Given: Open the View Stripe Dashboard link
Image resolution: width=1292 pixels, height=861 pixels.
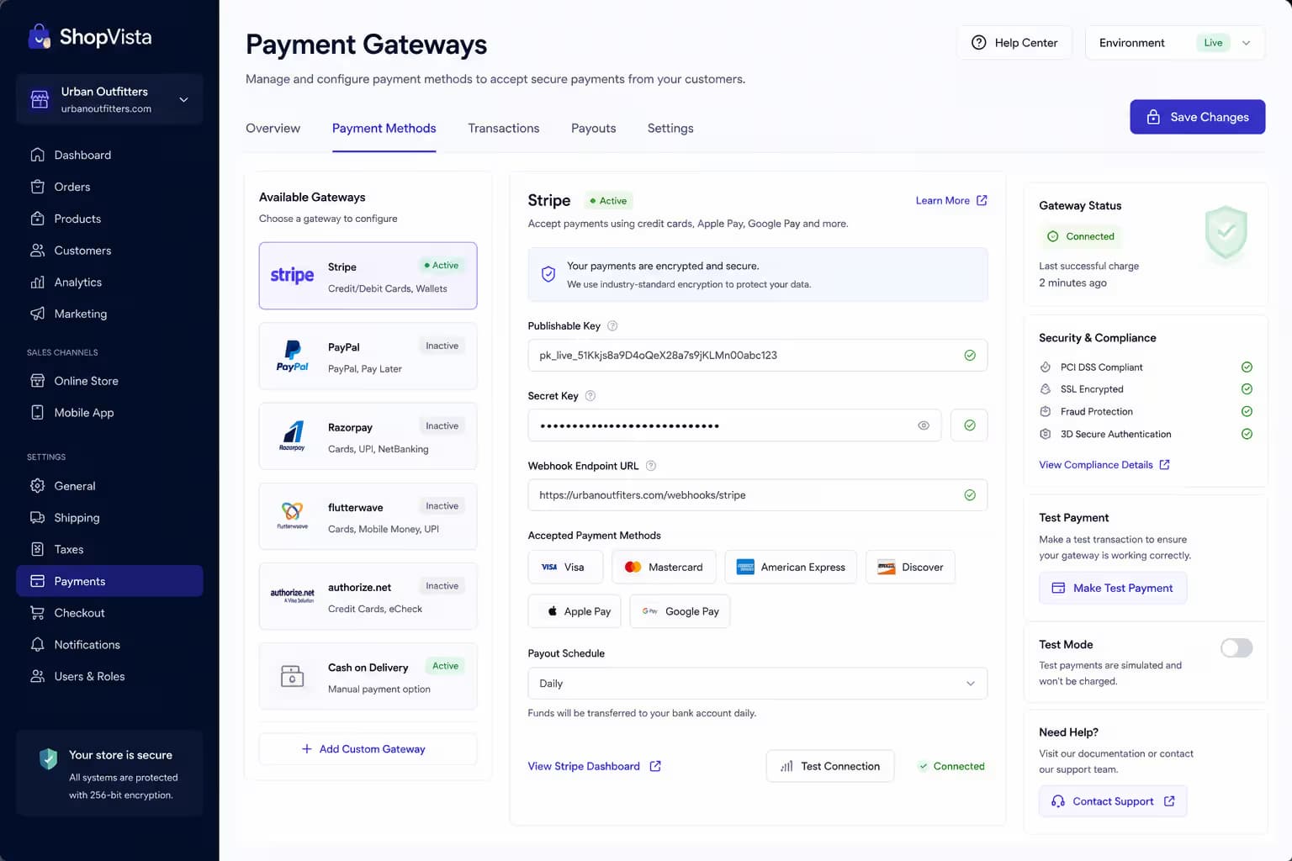Looking at the screenshot, I should [x=594, y=766].
